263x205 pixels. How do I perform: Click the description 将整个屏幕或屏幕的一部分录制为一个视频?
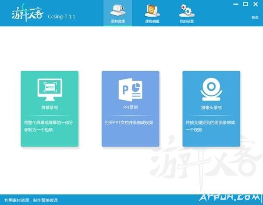pyautogui.click(x=49, y=126)
